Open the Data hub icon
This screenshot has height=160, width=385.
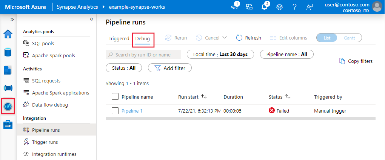(x=8, y=52)
